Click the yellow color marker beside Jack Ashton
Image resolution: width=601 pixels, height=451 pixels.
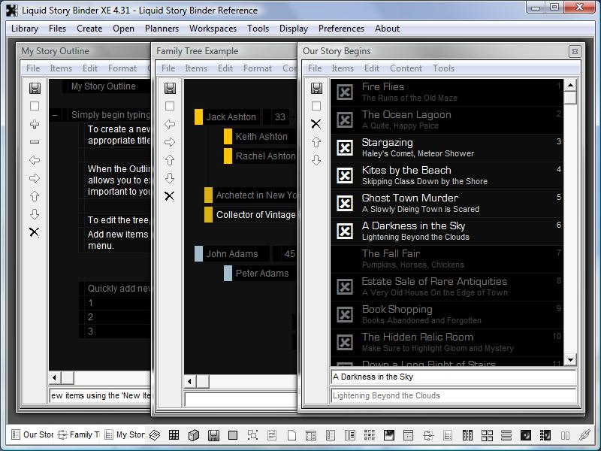click(198, 117)
